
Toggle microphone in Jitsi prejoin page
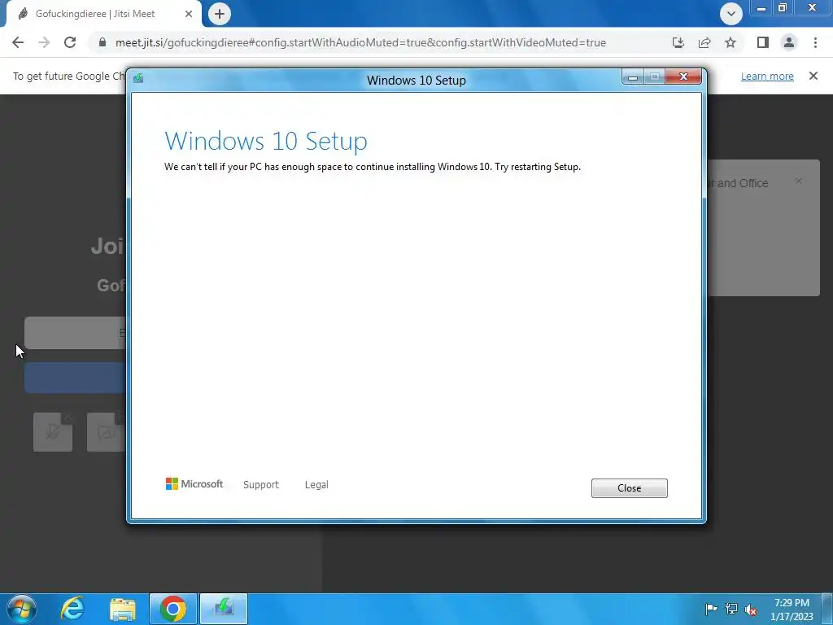[x=53, y=432]
